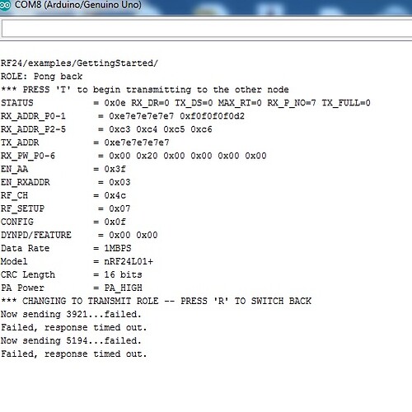
Task: Click the Model = nRF24L01+ line
Action: click(77, 261)
